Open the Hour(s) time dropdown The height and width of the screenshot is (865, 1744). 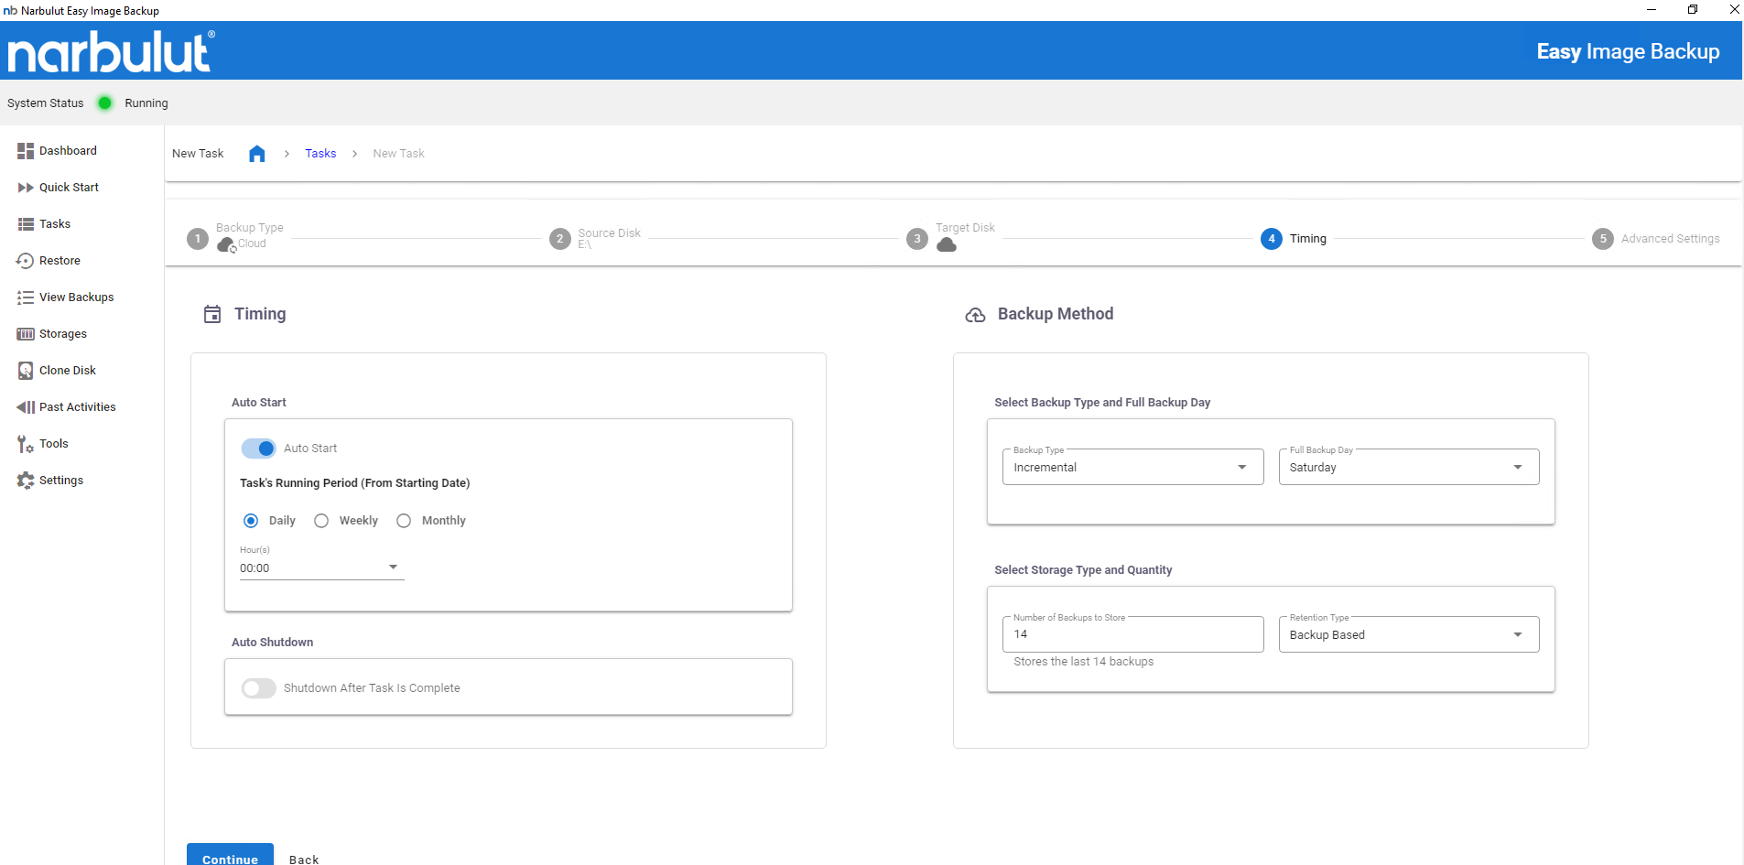coord(320,568)
